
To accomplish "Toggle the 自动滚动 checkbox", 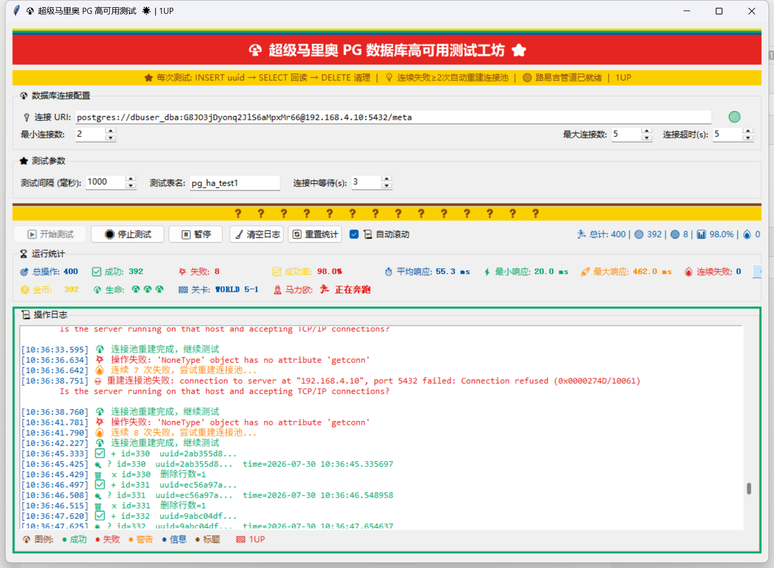I will pos(354,234).
